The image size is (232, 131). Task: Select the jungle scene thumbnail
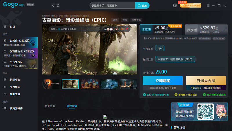[x=70, y=84]
